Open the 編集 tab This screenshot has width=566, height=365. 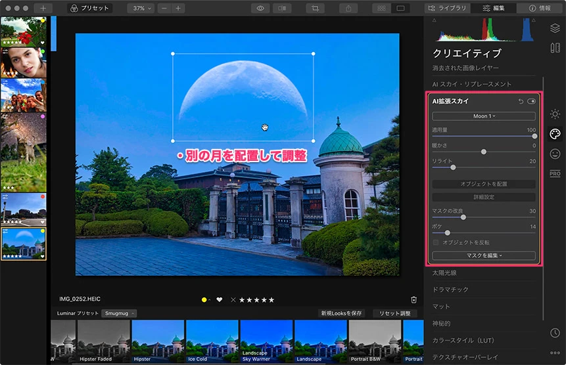pyautogui.click(x=494, y=8)
